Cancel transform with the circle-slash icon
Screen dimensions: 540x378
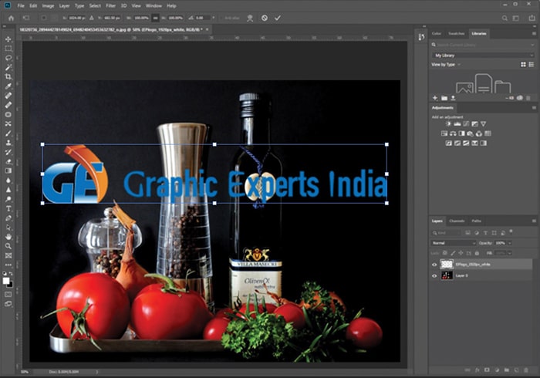pyautogui.click(x=264, y=18)
